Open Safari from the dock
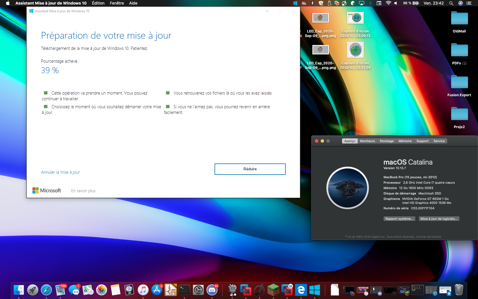This screenshot has width=478, height=299. click(x=46, y=290)
